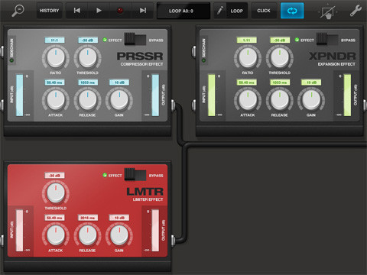The height and width of the screenshot is (275, 367).
Task: Click XPNDR attack knob
Action: pyautogui.click(x=248, y=99)
